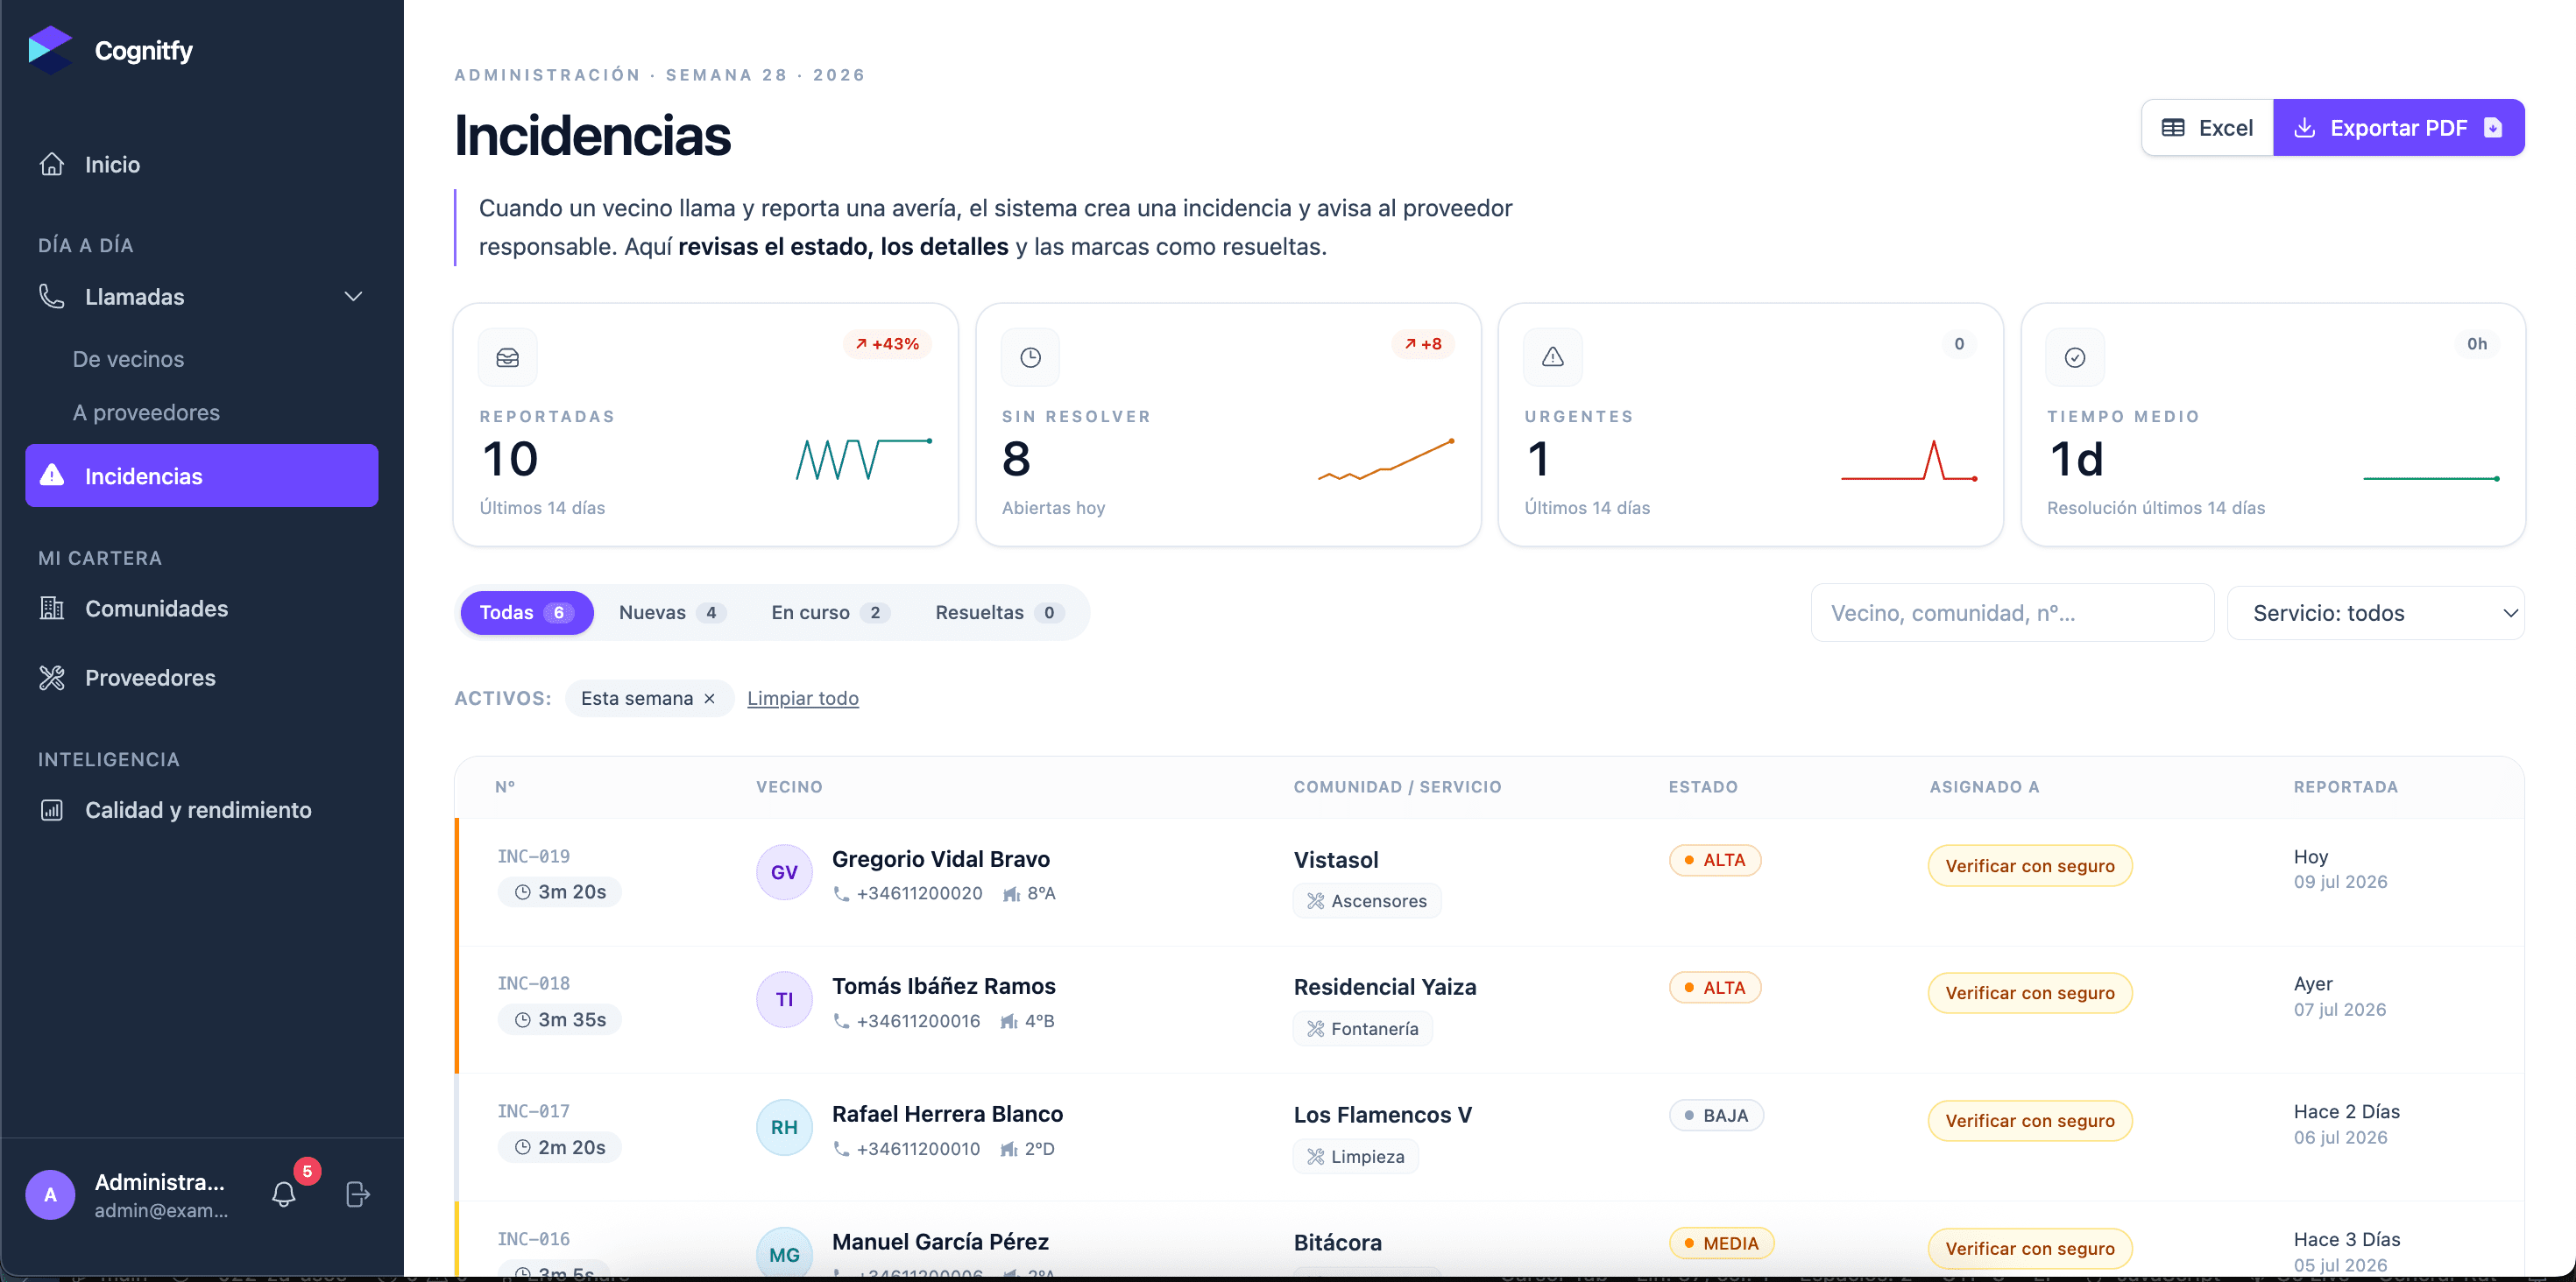
Task: Open Inicio via the home icon
Action: tap(52, 164)
